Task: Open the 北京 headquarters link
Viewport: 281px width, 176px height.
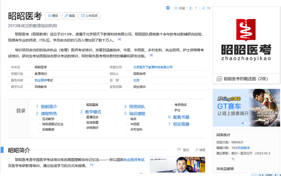Action: tap(136, 80)
